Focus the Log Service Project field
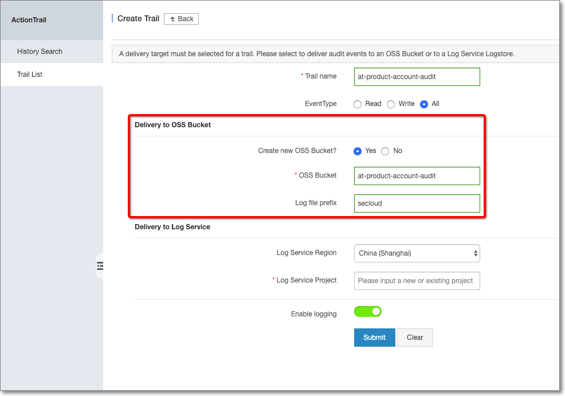This screenshot has width=565, height=396. pos(417,281)
